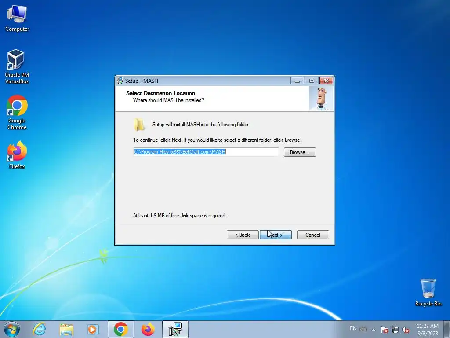Select the MASH setup taskbar button
The height and width of the screenshot is (338, 450).
[175, 329]
